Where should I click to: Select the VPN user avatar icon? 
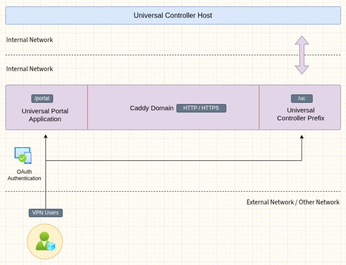[45, 241]
